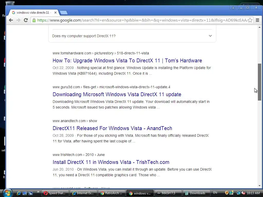Click the 10:13 AM system clock

[253, 193]
